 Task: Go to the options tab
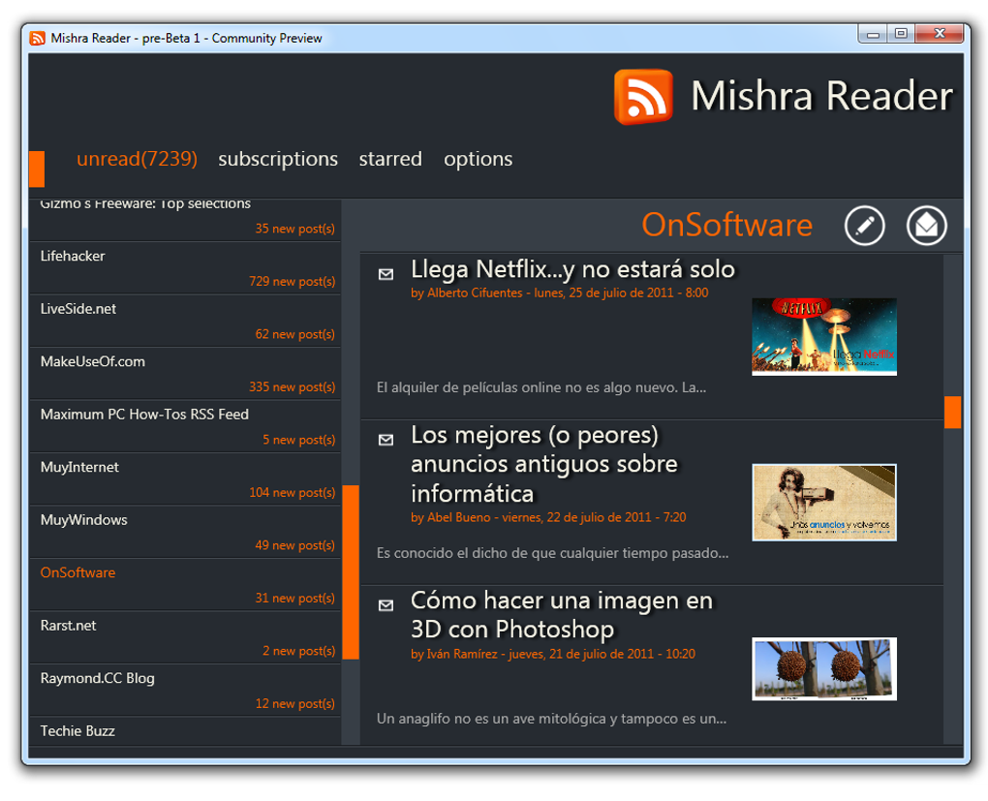pos(478,159)
